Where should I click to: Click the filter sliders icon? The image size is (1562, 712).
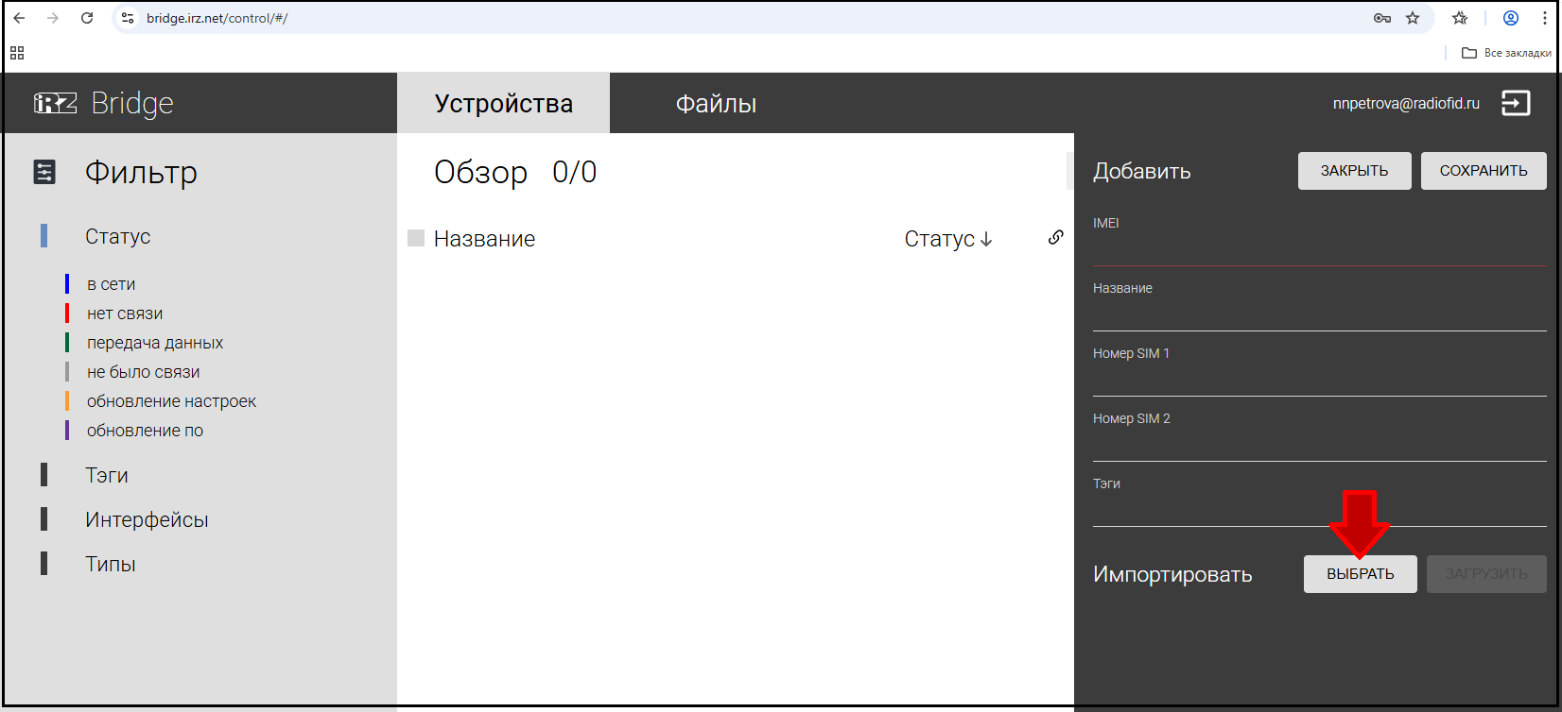[x=44, y=172]
